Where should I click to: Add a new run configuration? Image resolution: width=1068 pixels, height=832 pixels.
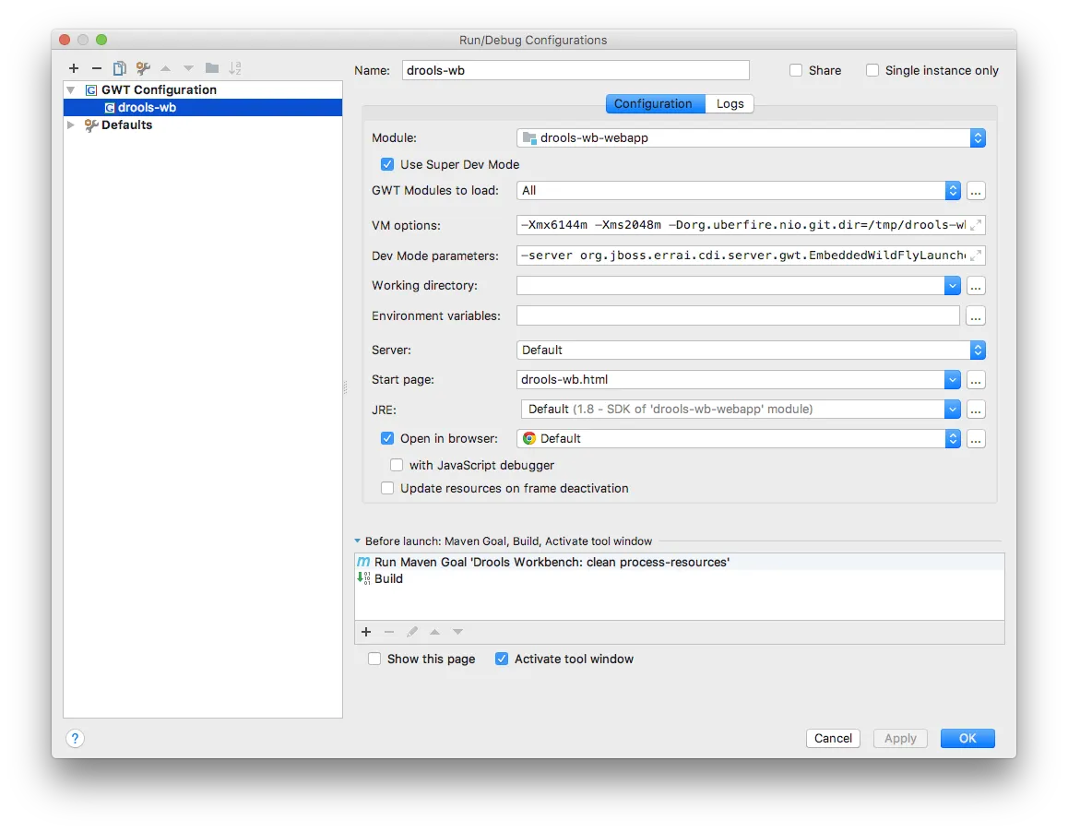[x=74, y=68]
